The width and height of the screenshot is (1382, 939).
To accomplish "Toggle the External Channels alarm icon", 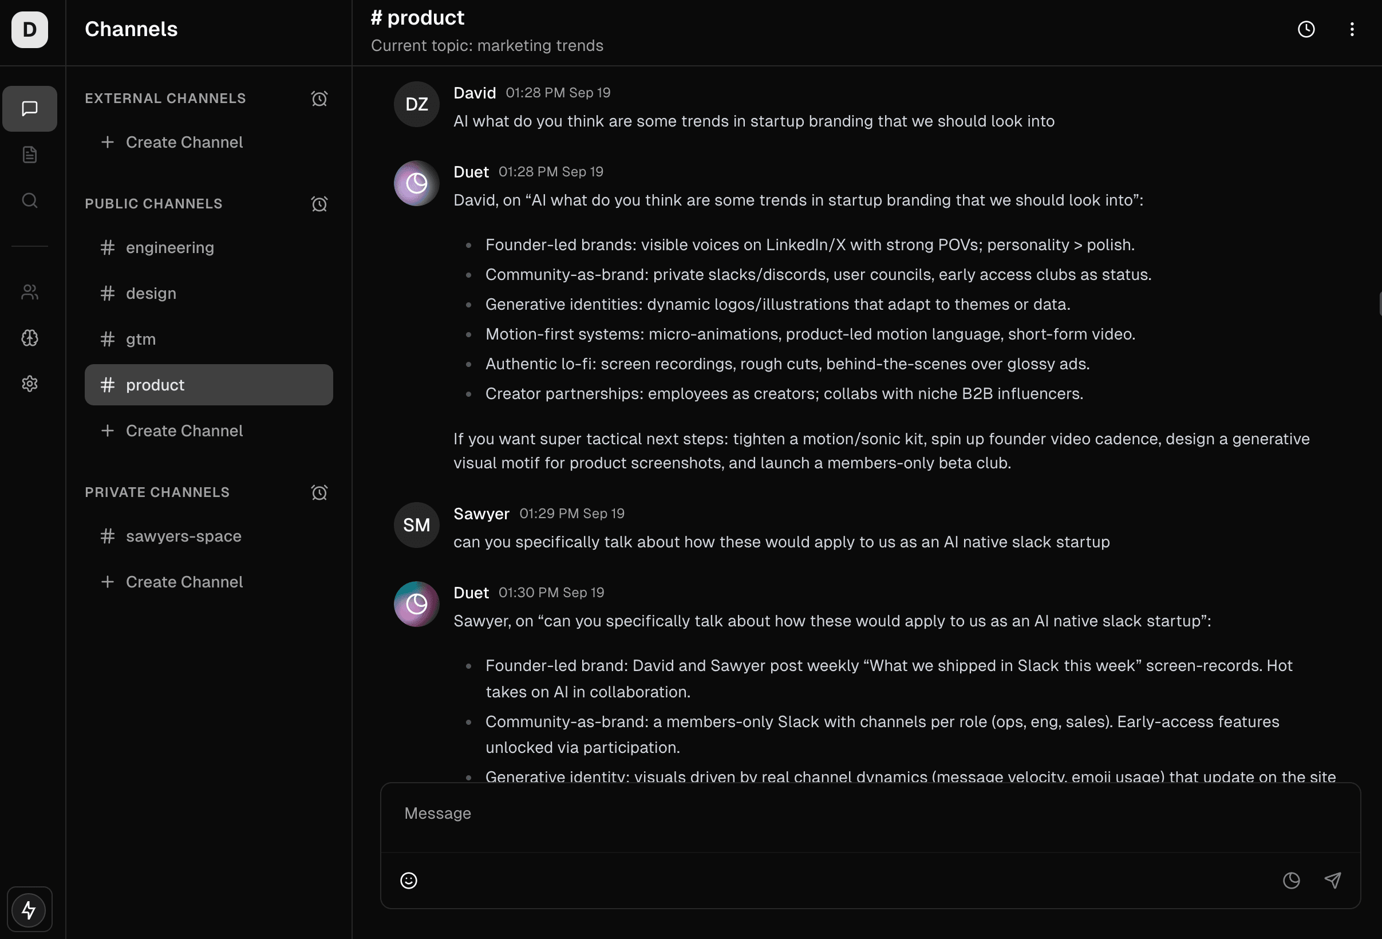I will coord(319,98).
